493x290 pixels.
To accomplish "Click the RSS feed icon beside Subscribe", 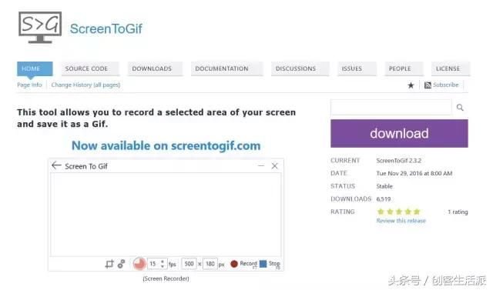I will [428, 85].
